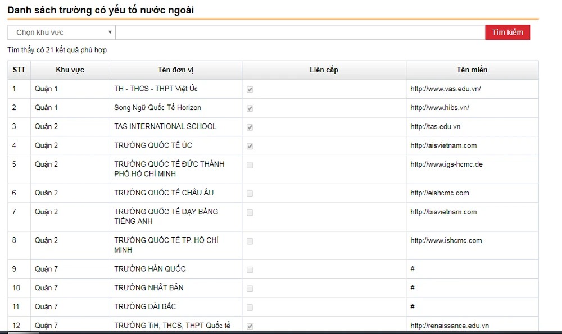This screenshot has height=334, width=562.
Task: Click the Tên đơn vị column header
Action: click(175, 70)
